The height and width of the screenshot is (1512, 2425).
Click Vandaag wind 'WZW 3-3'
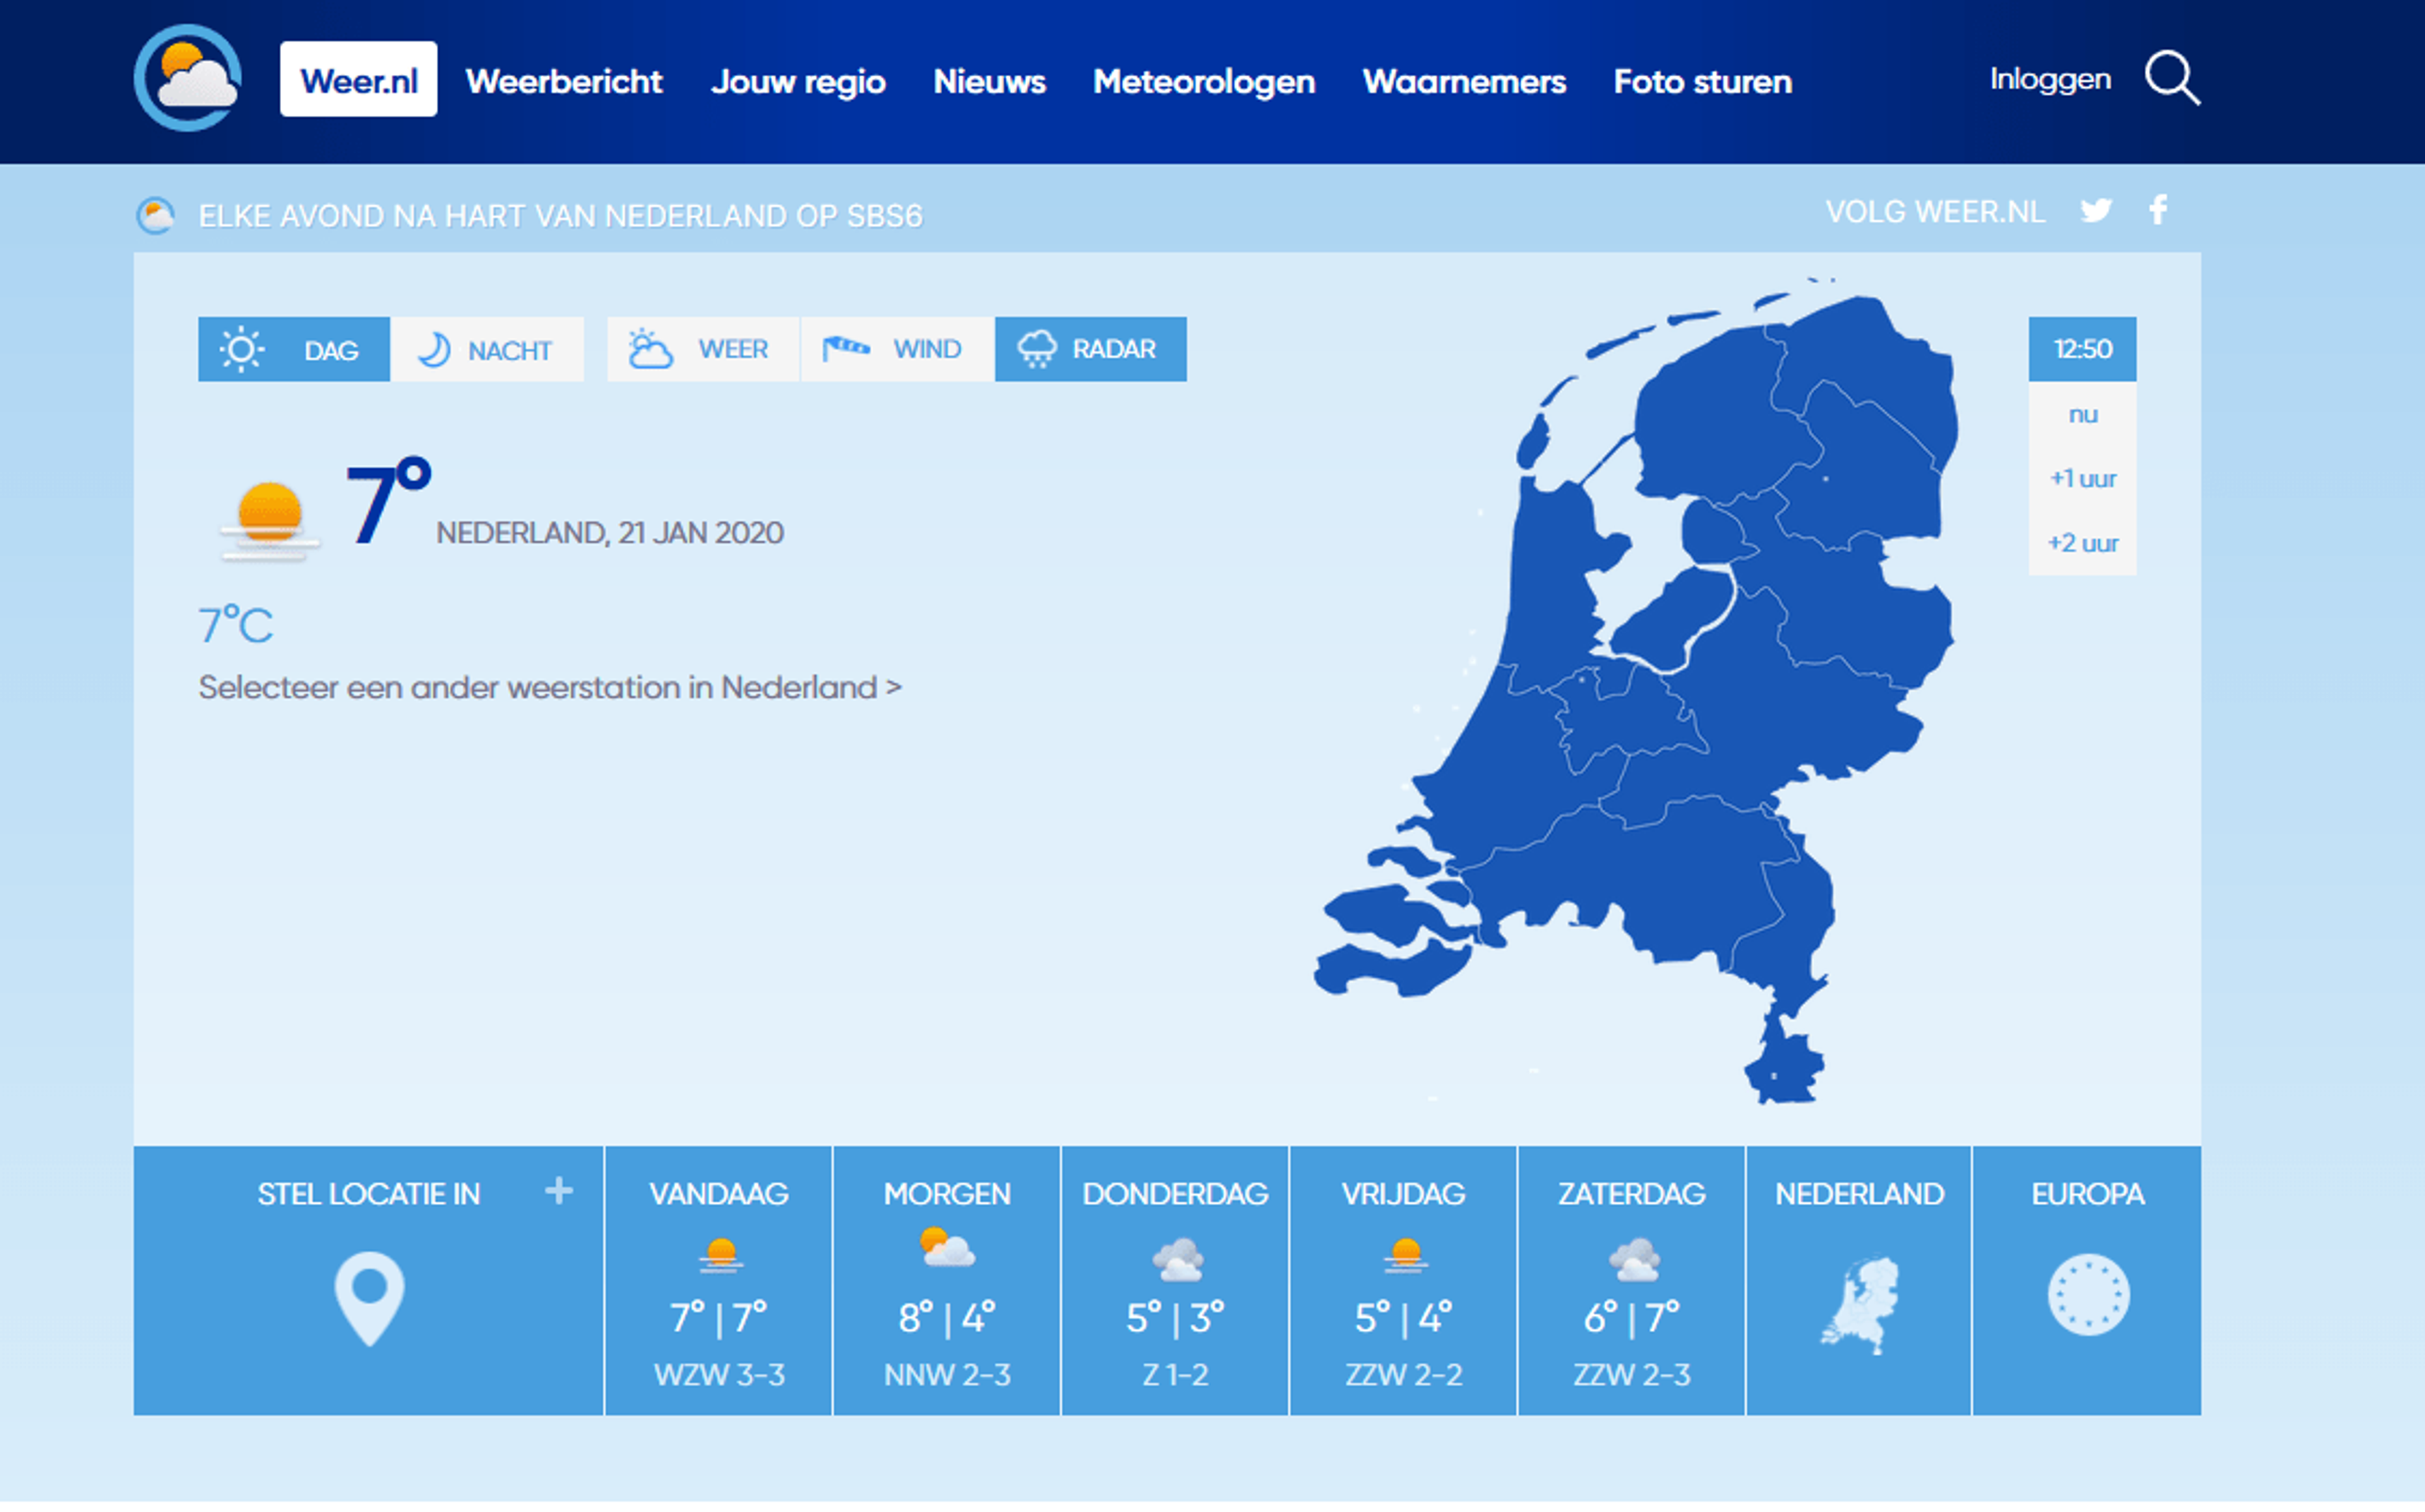(719, 1374)
